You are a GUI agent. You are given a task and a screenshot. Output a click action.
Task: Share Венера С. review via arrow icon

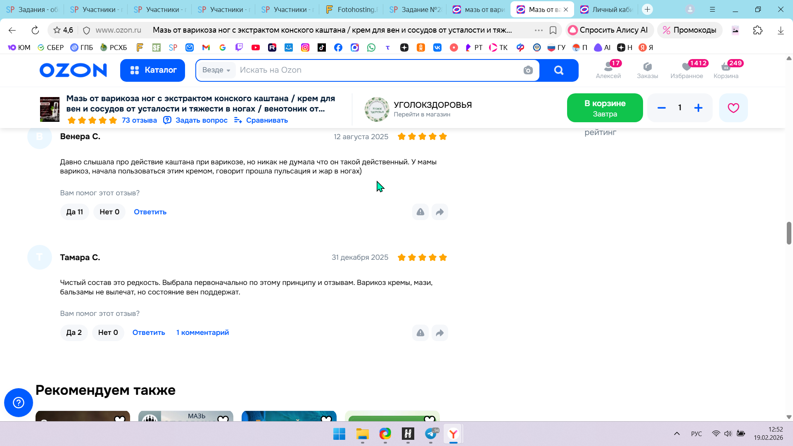[x=439, y=212]
